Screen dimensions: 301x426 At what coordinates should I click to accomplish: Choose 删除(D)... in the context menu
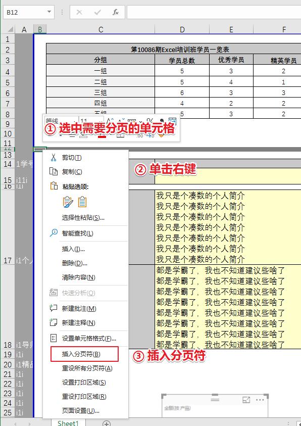[85, 263]
